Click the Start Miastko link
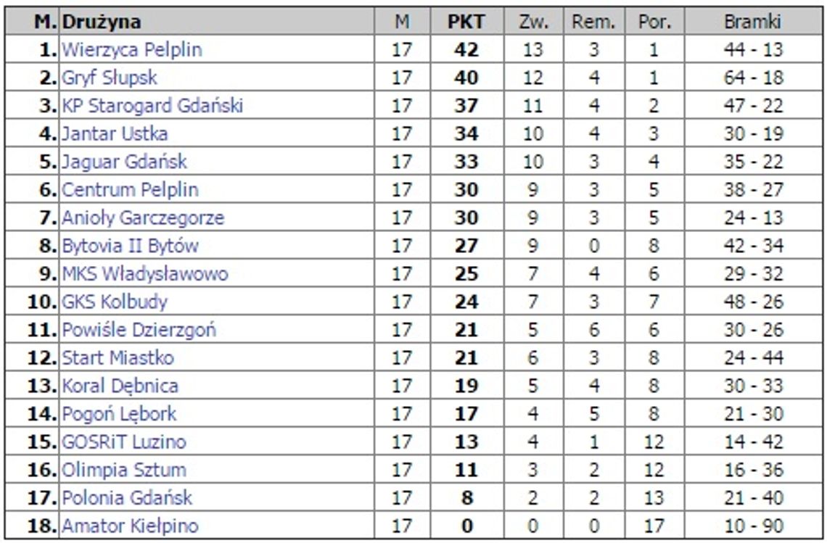Screen dimensions: 827x543 (118, 358)
